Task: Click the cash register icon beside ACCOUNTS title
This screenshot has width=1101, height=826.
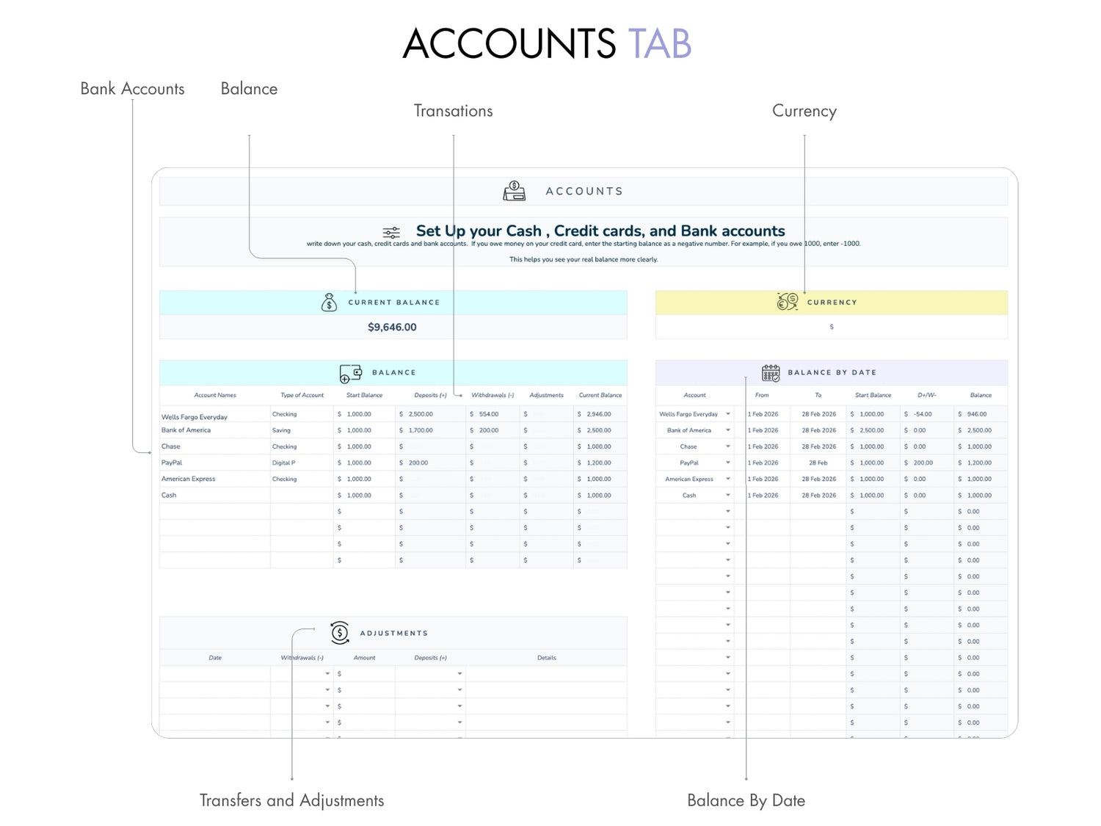Action: coord(514,191)
